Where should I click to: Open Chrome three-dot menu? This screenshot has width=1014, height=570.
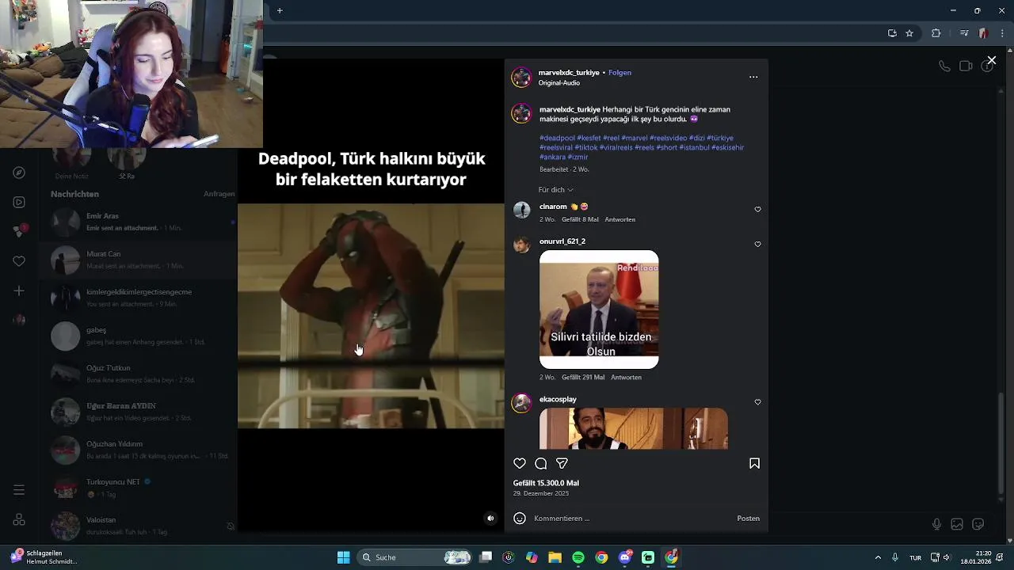pyautogui.click(x=1004, y=33)
